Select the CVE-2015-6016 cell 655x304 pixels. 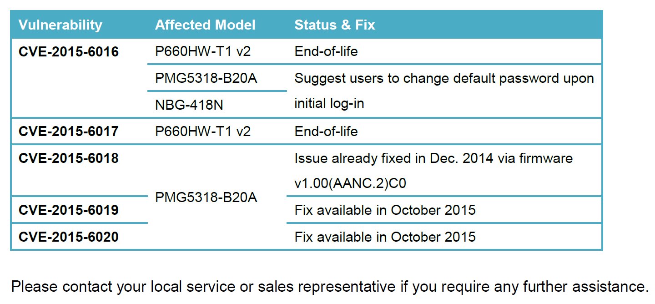(x=69, y=52)
